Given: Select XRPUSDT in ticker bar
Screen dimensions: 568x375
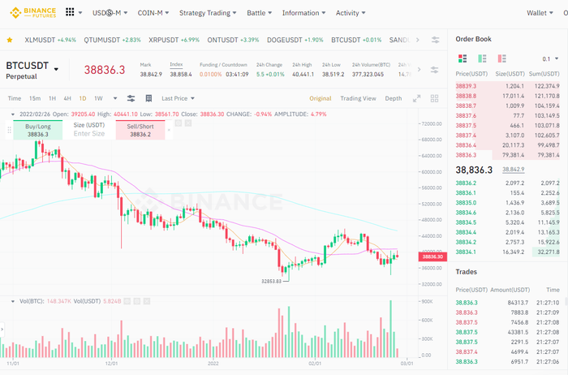Looking at the screenshot, I should point(174,40).
